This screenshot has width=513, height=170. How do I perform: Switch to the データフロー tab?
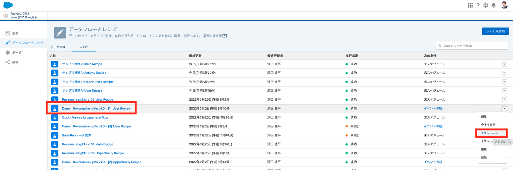click(59, 47)
